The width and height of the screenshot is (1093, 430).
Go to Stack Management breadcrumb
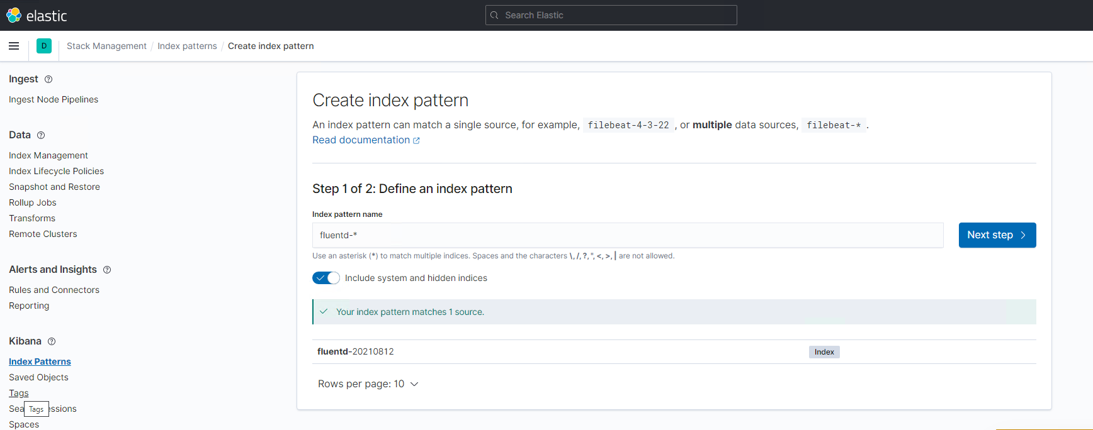coord(106,46)
